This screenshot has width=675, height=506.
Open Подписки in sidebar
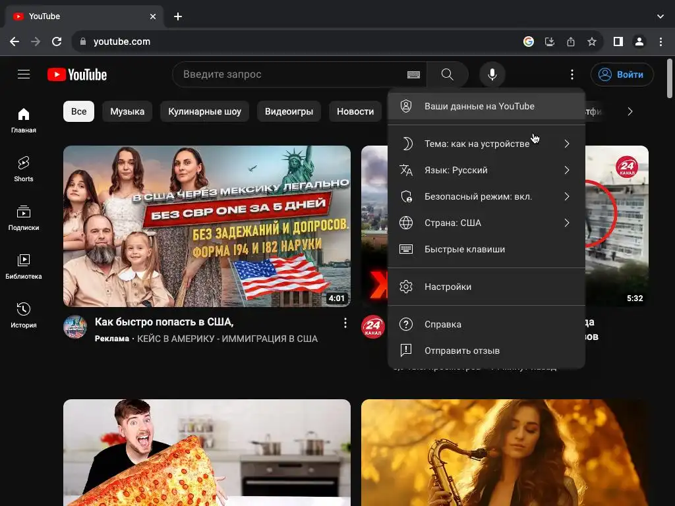point(24,217)
